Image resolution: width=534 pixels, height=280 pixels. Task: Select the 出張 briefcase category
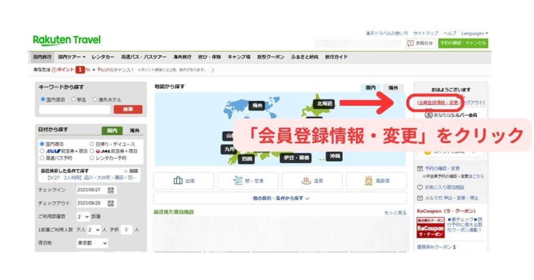tap(184, 181)
